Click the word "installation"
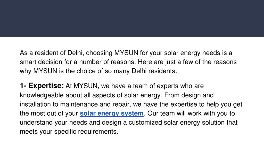Viewport: 264px width, 148px height. click(35, 104)
